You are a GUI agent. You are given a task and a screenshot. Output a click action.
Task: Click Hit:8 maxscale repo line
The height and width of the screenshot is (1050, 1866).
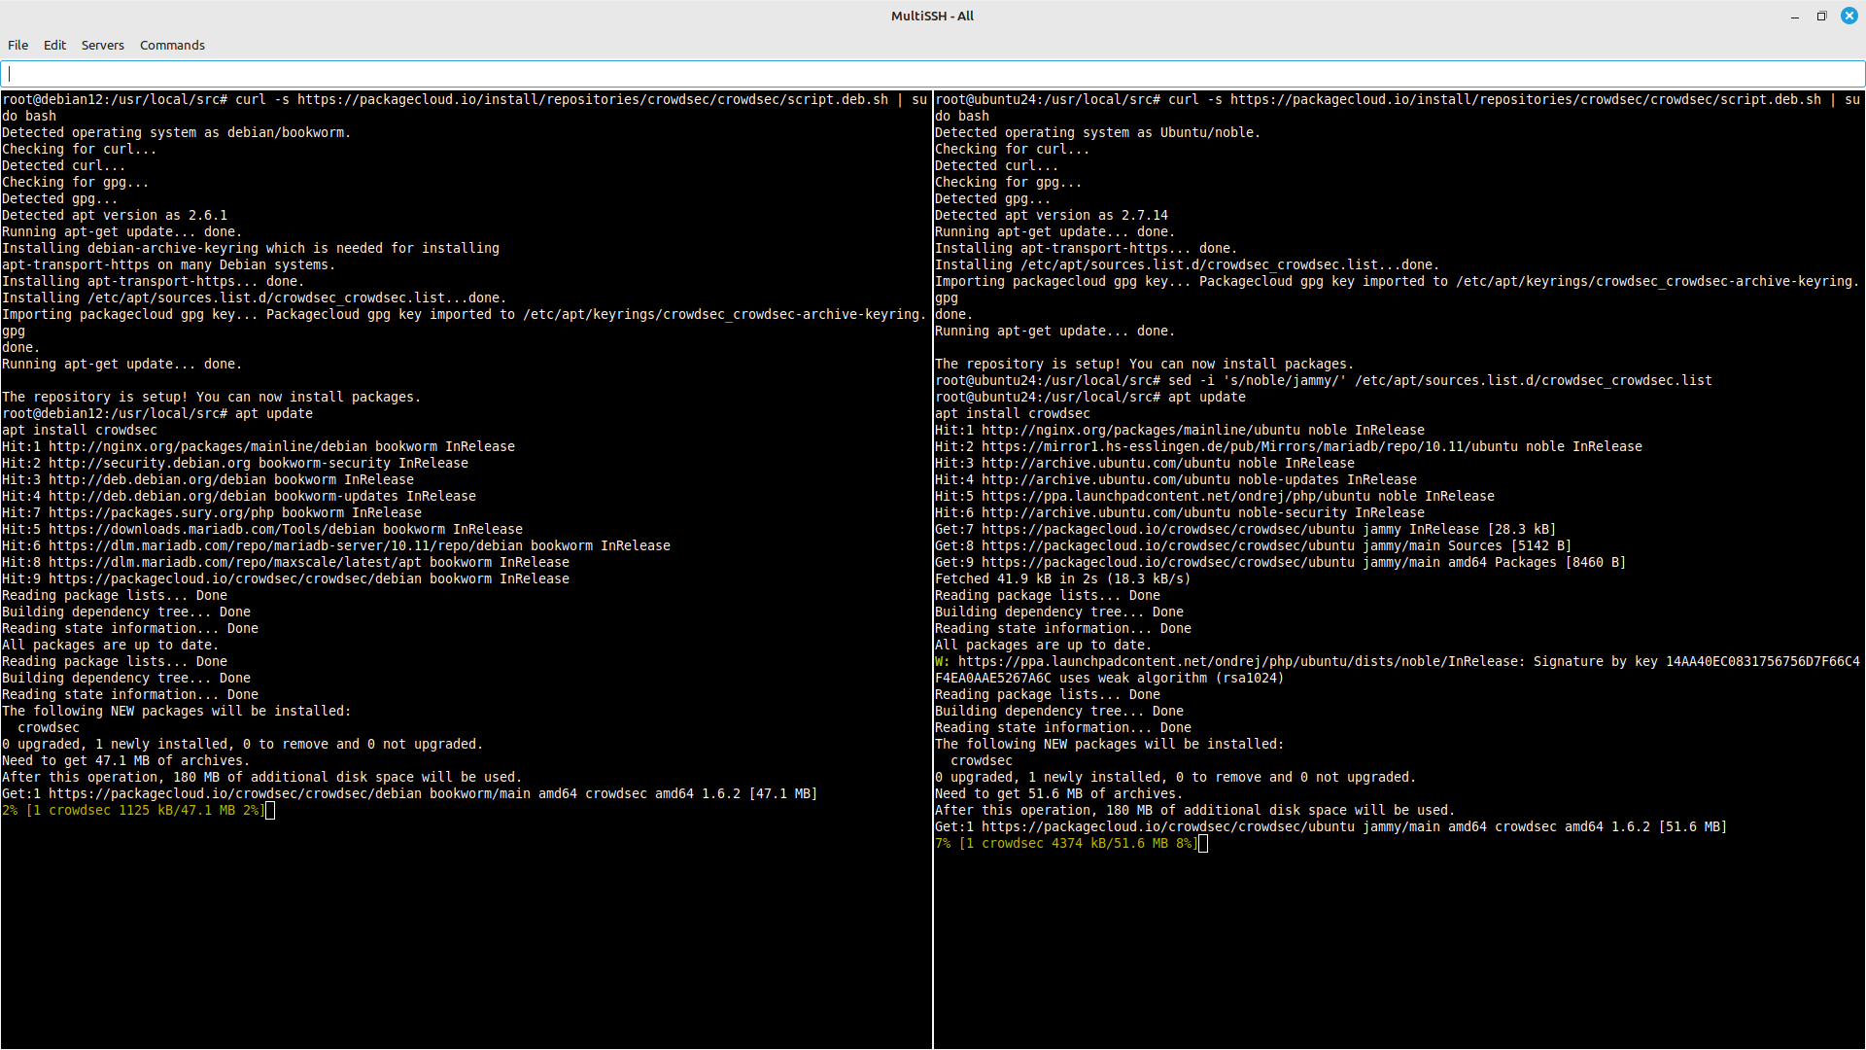286,562
